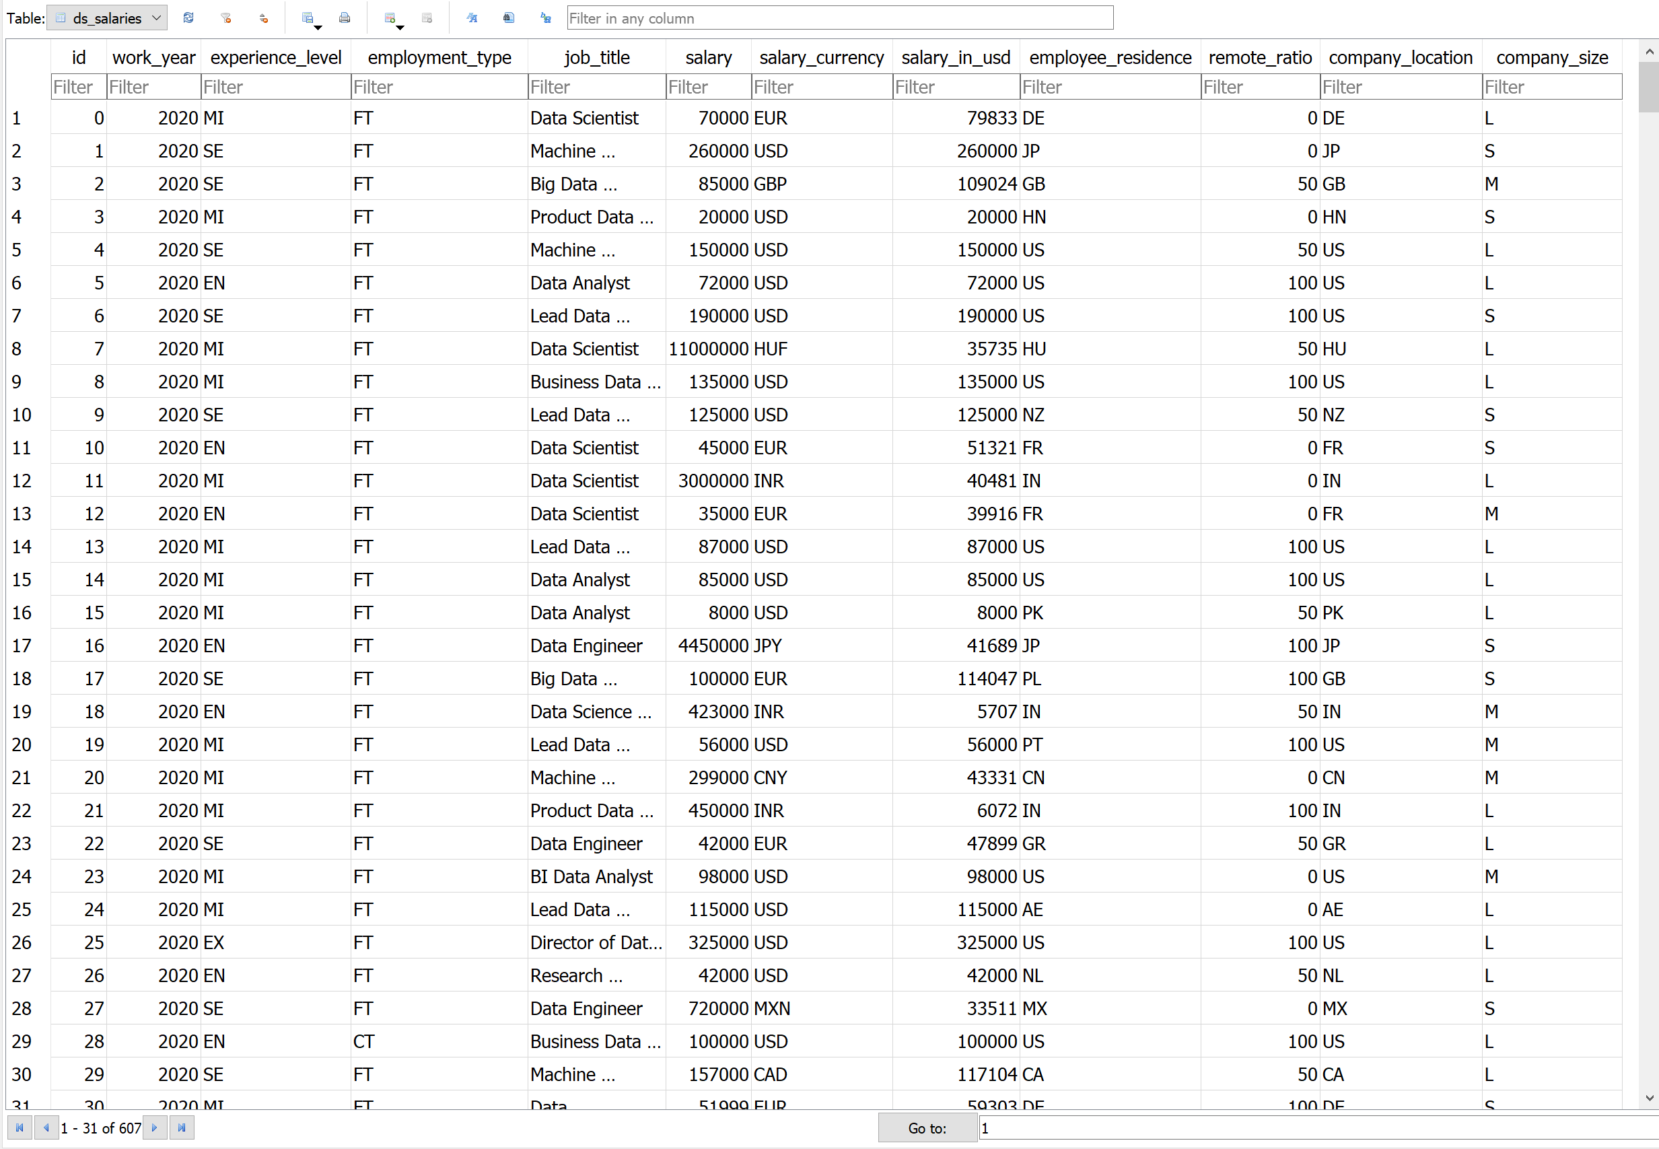Toggle the text format toolbar icon
This screenshot has width=1659, height=1149.
click(x=471, y=18)
